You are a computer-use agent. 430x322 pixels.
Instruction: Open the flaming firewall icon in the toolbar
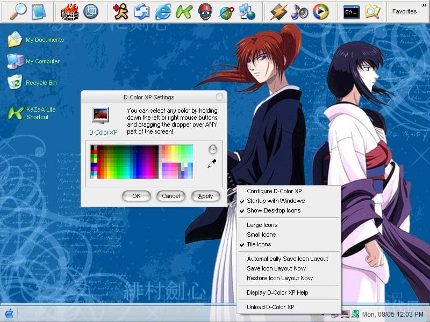[70, 11]
